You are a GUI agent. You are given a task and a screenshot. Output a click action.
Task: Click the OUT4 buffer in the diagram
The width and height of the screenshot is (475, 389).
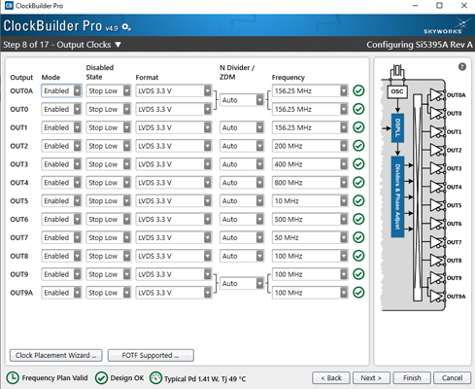pos(436,187)
